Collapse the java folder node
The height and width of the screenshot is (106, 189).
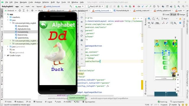(8, 20)
